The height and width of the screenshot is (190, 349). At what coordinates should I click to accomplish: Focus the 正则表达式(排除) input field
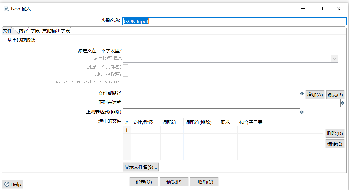[x=211, y=112]
